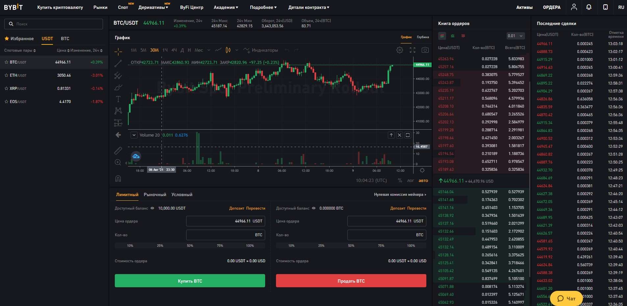Open Индикаторы panel

point(261,50)
